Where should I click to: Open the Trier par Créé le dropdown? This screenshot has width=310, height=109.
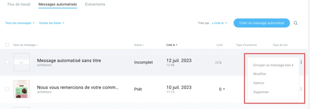(x=219, y=23)
